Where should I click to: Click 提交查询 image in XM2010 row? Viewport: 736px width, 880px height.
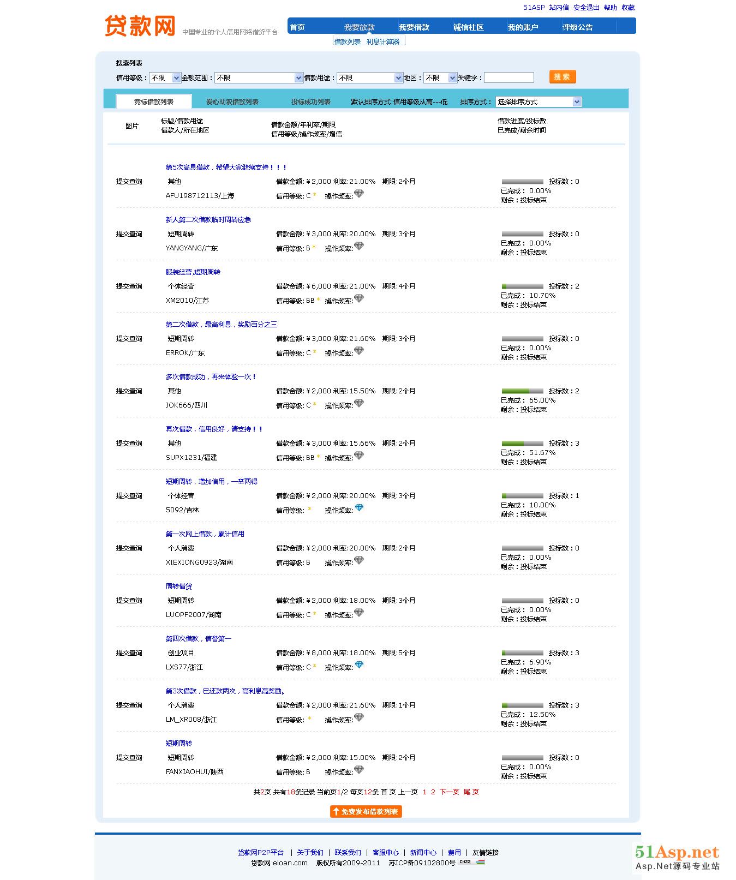pyautogui.click(x=129, y=286)
